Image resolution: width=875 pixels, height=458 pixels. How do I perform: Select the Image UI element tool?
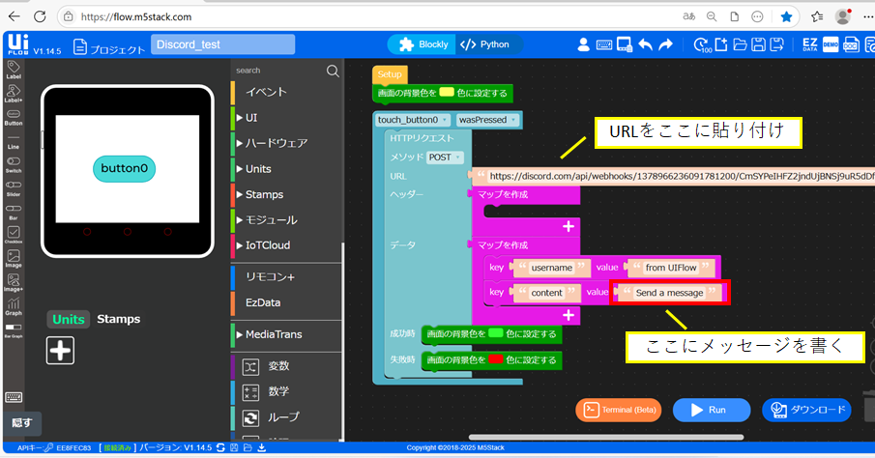(14, 259)
